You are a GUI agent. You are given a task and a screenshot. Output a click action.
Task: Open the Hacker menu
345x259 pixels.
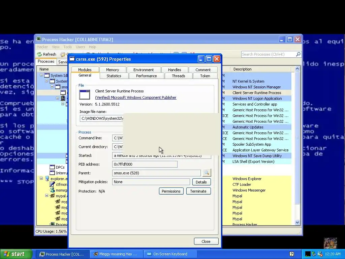[42, 47]
